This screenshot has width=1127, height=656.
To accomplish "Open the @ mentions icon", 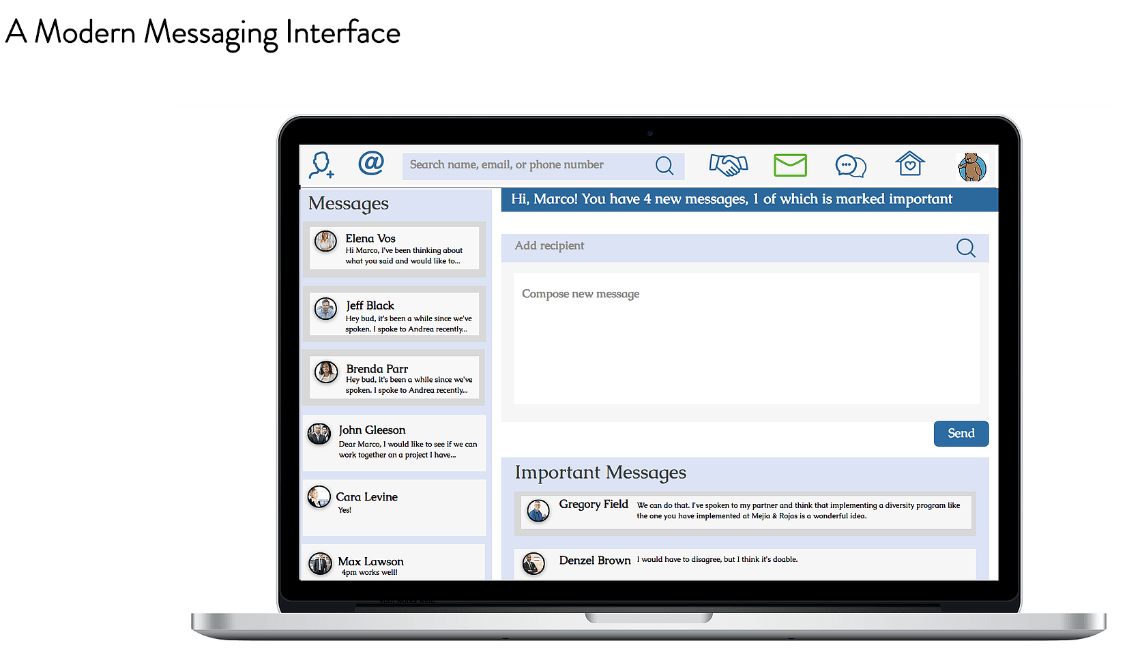I will (371, 163).
